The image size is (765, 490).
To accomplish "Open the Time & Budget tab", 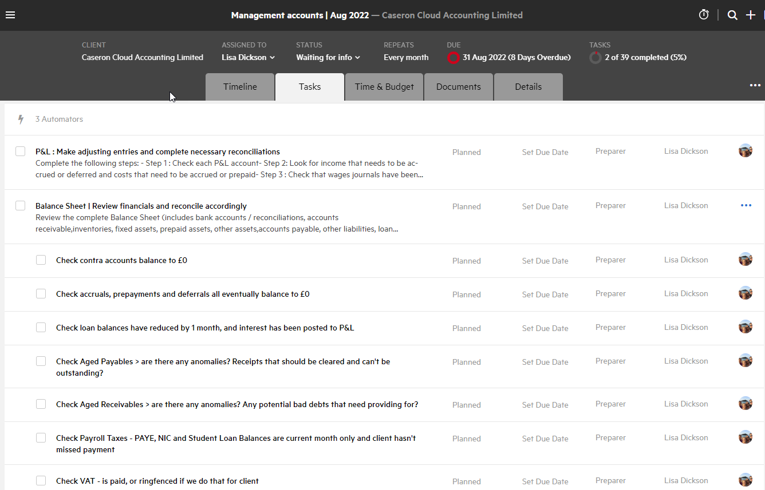I will click(x=384, y=87).
